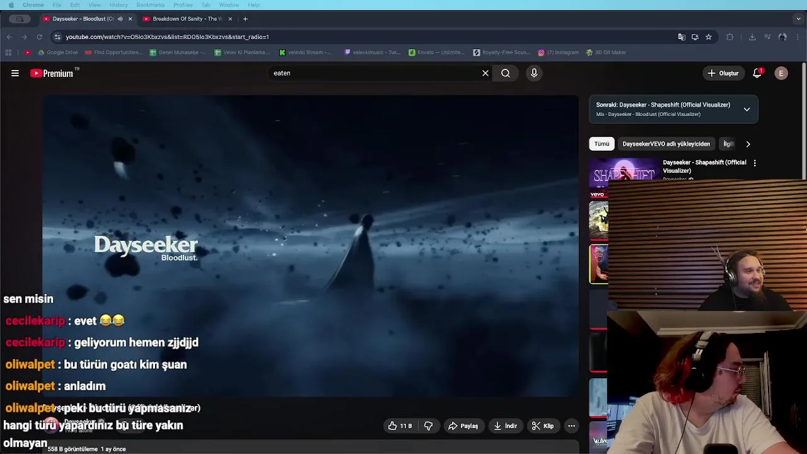Open the account avatar menu
The image size is (807, 454).
pyautogui.click(x=781, y=73)
